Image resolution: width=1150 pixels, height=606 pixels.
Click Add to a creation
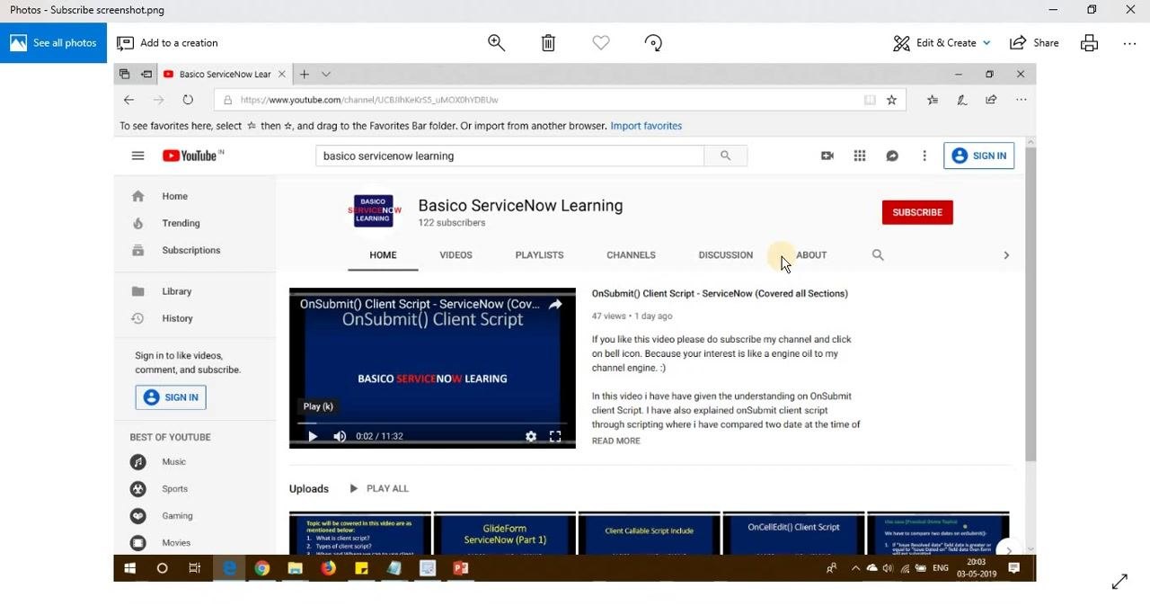(x=168, y=42)
